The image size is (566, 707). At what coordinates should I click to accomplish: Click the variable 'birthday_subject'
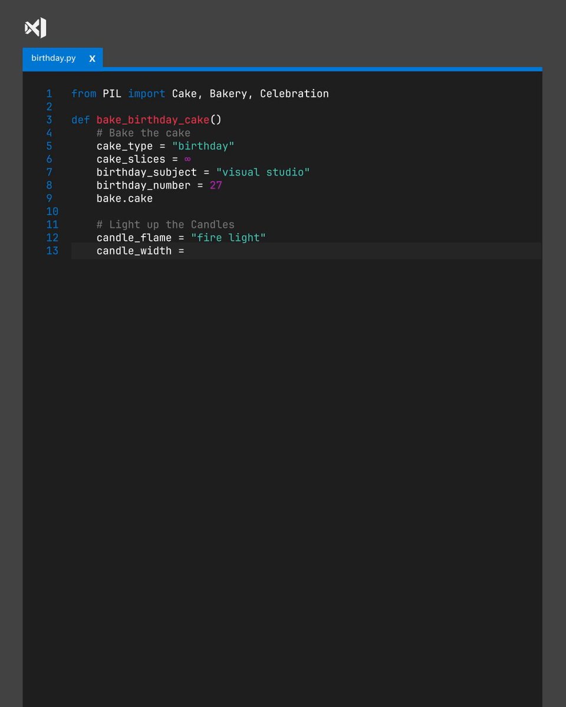pos(147,172)
